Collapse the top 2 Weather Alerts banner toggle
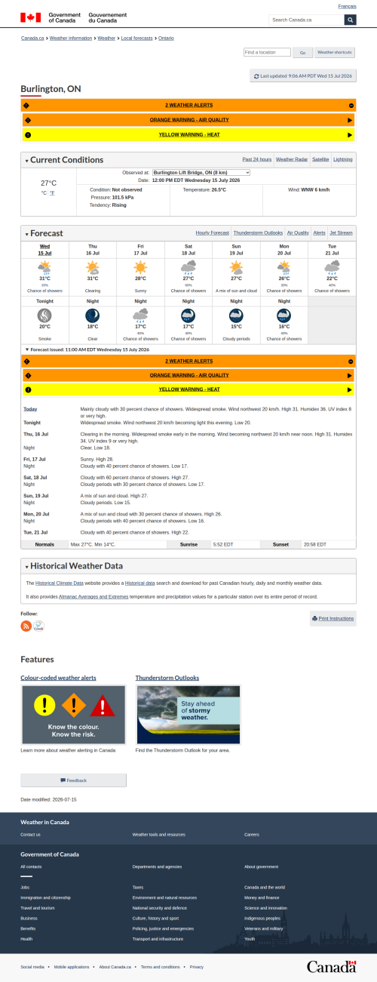This screenshot has width=377, height=982. pos(351,106)
